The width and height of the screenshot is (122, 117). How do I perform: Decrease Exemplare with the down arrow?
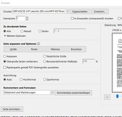coord(27,19)
